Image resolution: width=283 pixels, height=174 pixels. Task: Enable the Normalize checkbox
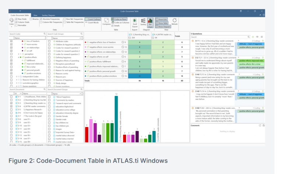click(17, 25)
